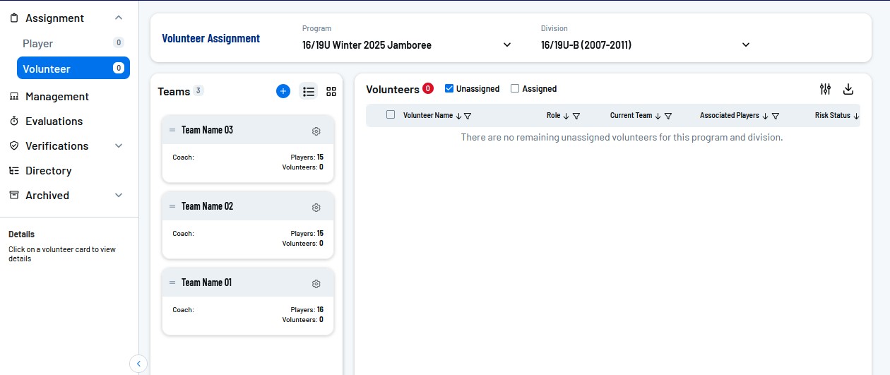Expand the Verifications menu section

(x=118, y=146)
